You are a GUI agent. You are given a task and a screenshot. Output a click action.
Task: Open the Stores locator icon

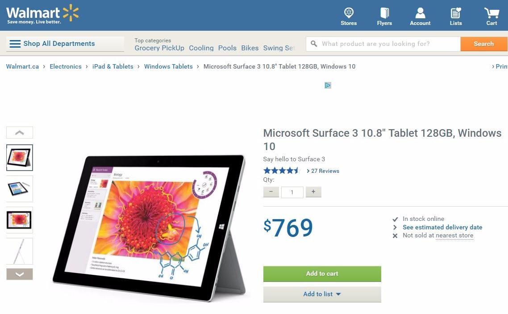pos(349,16)
